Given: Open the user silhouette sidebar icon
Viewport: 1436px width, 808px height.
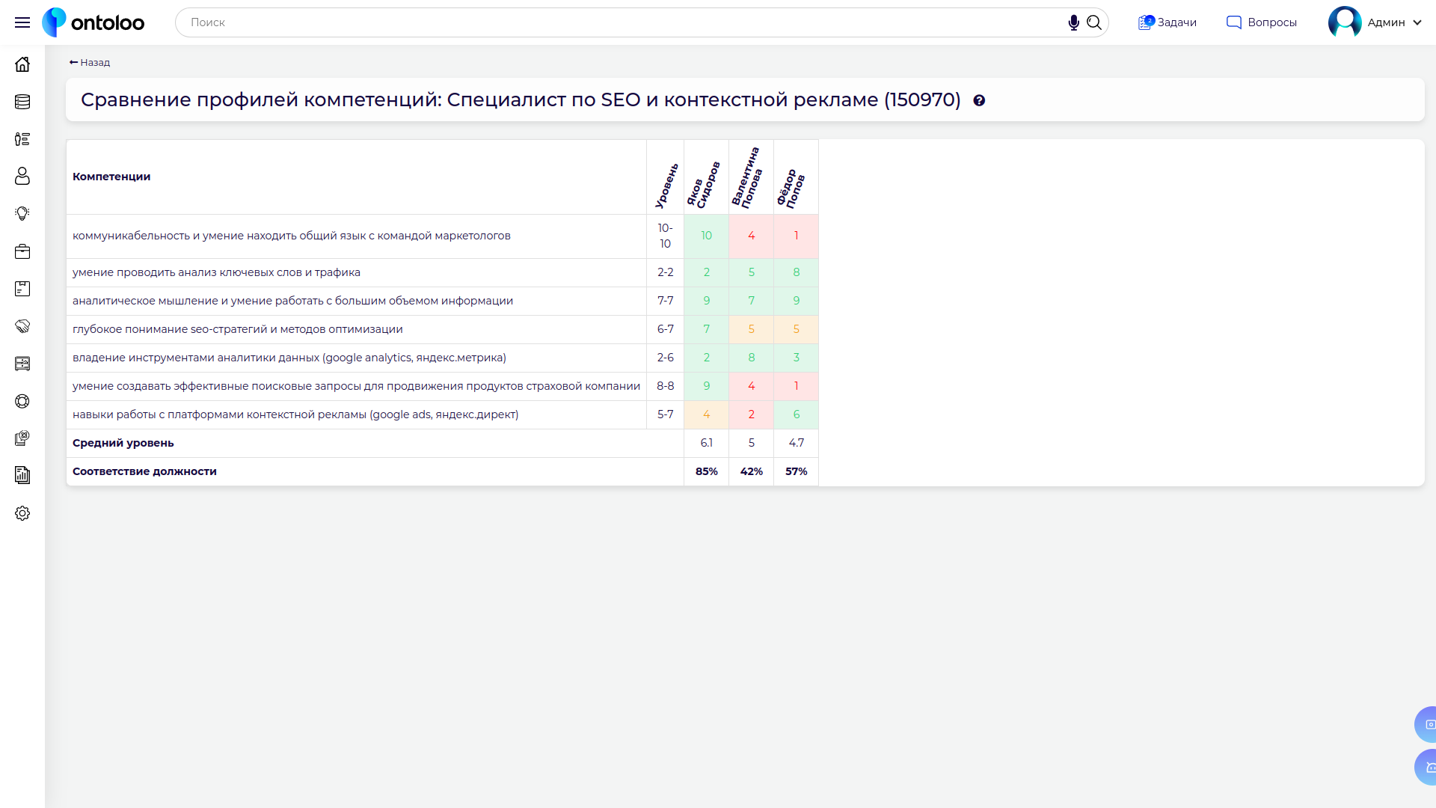Looking at the screenshot, I should coord(22,177).
